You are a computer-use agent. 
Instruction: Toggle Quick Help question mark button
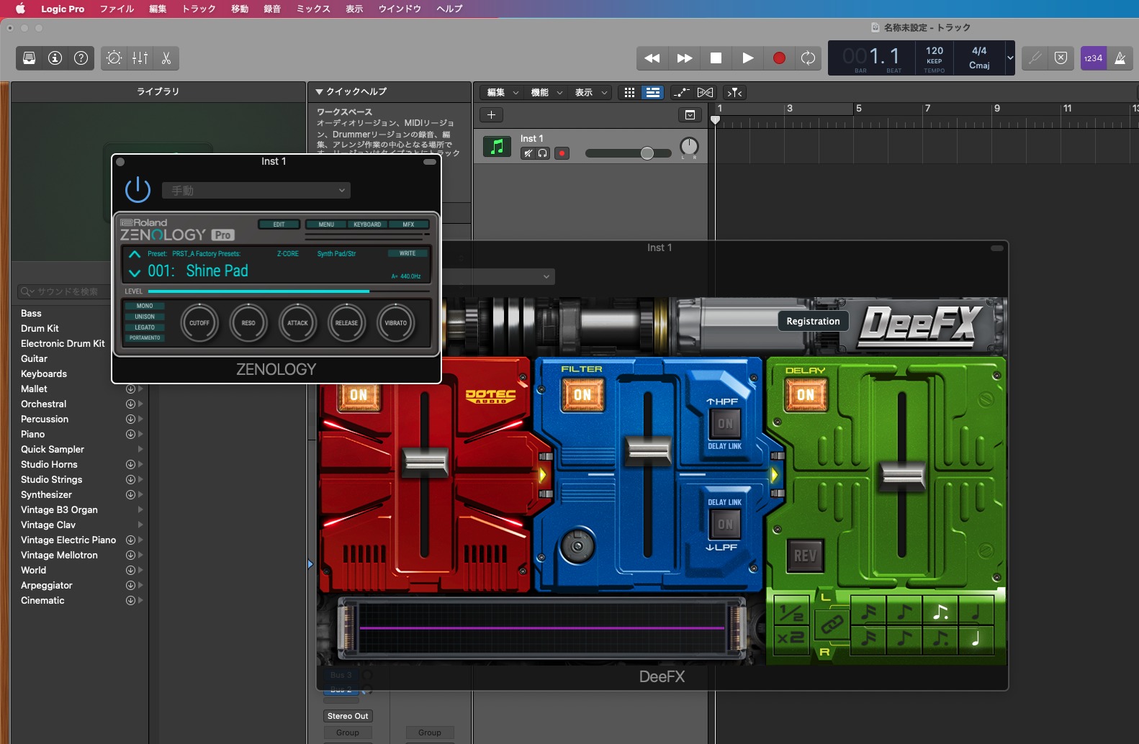[x=81, y=58]
